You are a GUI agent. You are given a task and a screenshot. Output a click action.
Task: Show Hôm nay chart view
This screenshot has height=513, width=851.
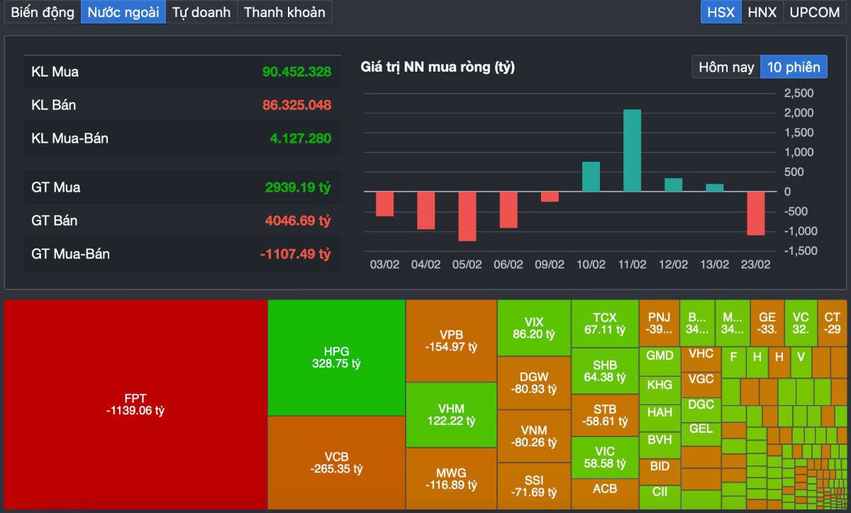726,67
